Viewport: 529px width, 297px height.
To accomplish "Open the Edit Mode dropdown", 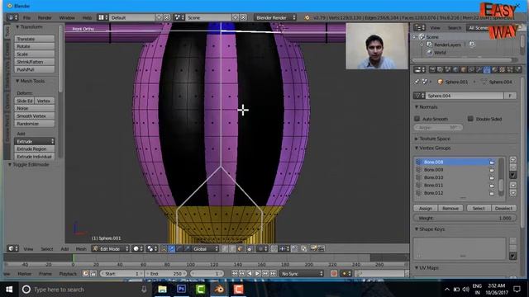I will (x=111, y=249).
